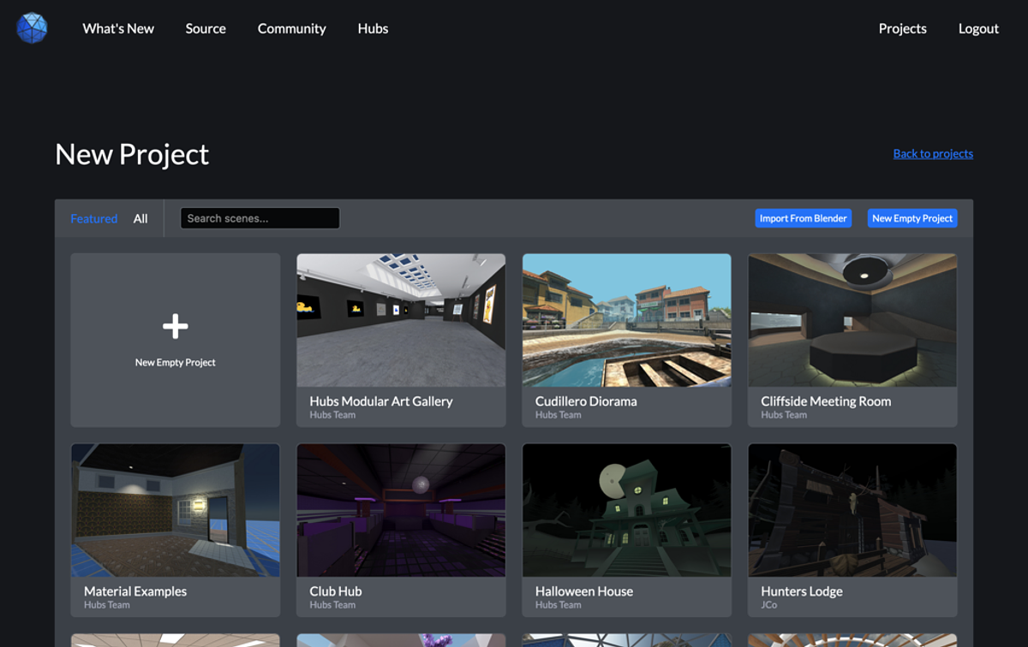Focus the Search scenes input field

tap(260, 218)
